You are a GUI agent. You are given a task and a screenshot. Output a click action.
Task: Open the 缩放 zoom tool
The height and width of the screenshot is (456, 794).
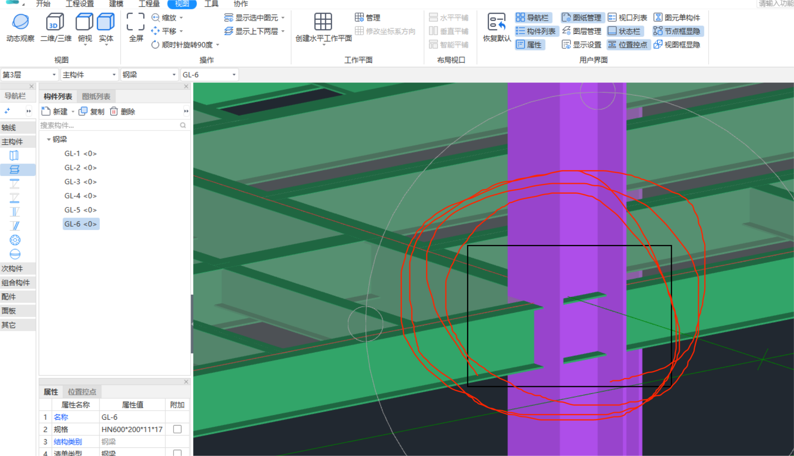click(167, 18)
